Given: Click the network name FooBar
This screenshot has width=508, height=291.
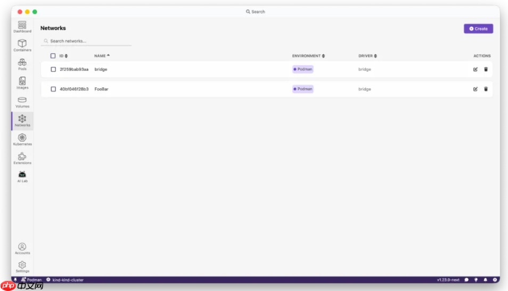Looking at the screenshot, I should tap(101, 89).
